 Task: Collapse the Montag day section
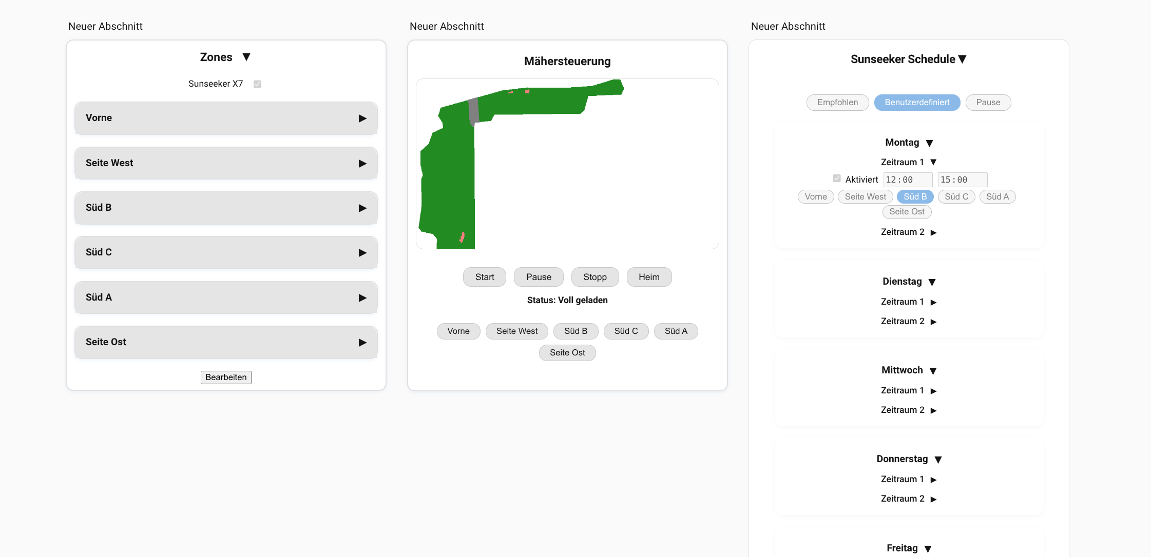(929, 143)
